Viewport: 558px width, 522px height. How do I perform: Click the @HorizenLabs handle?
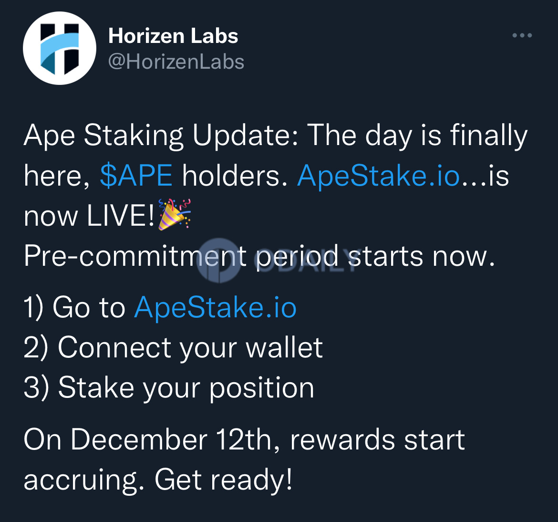tap(176, 62)
